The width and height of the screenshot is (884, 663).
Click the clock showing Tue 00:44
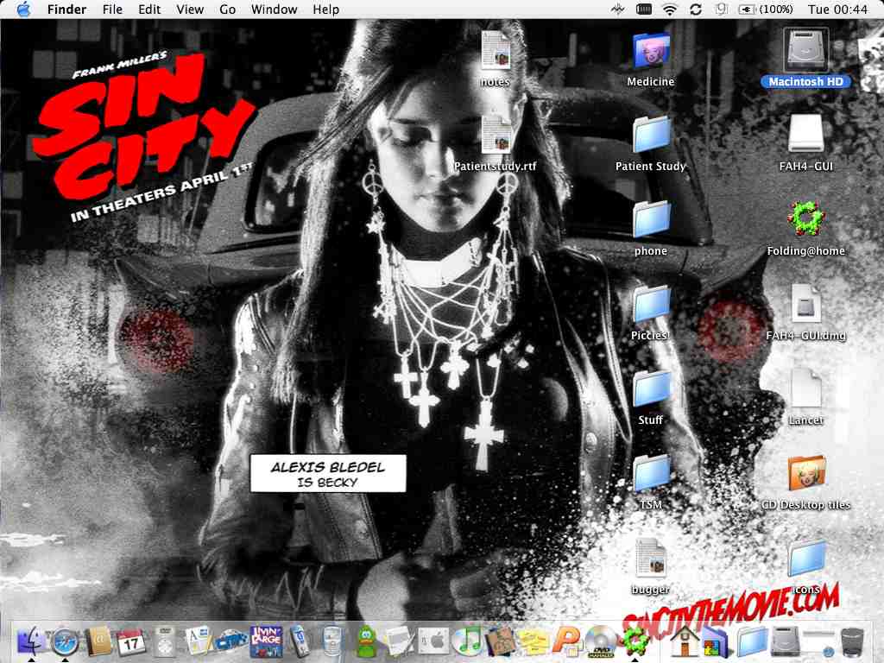[837, 9]
